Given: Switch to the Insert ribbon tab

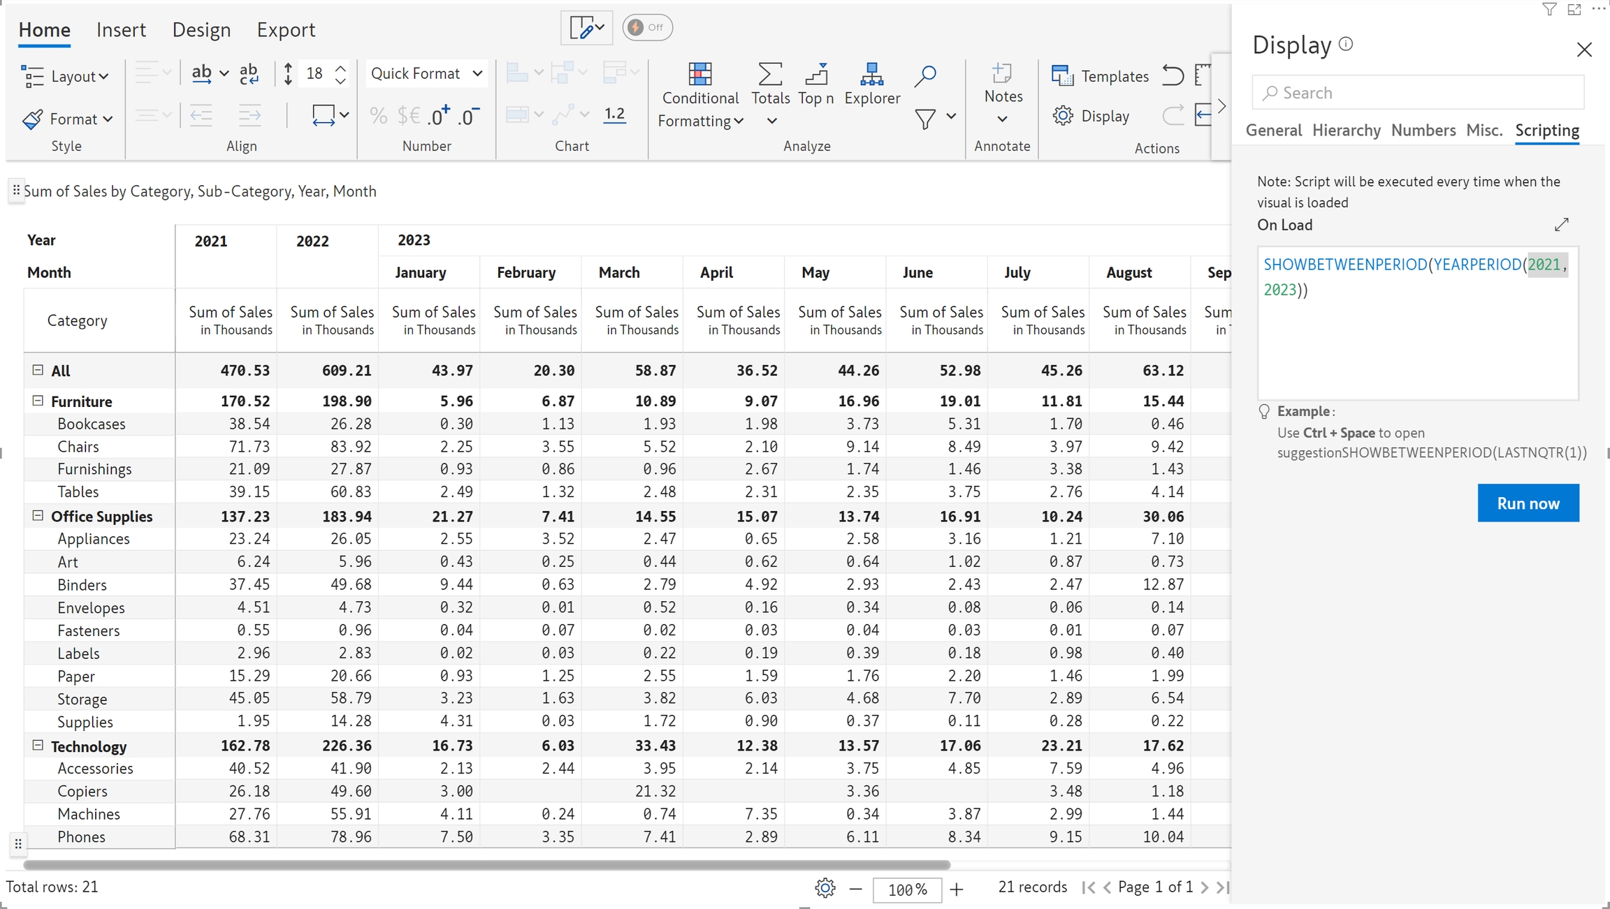Looking at the screenshot, I should (x=121, y=29).
